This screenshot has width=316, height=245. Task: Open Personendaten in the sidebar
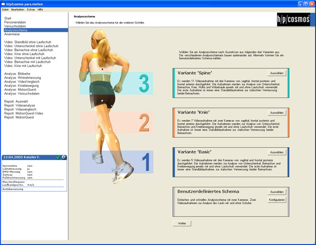pos(15,22)
